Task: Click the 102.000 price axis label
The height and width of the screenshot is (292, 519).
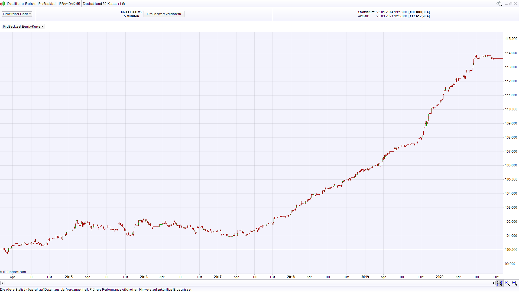Action: (x=511, y=222)
